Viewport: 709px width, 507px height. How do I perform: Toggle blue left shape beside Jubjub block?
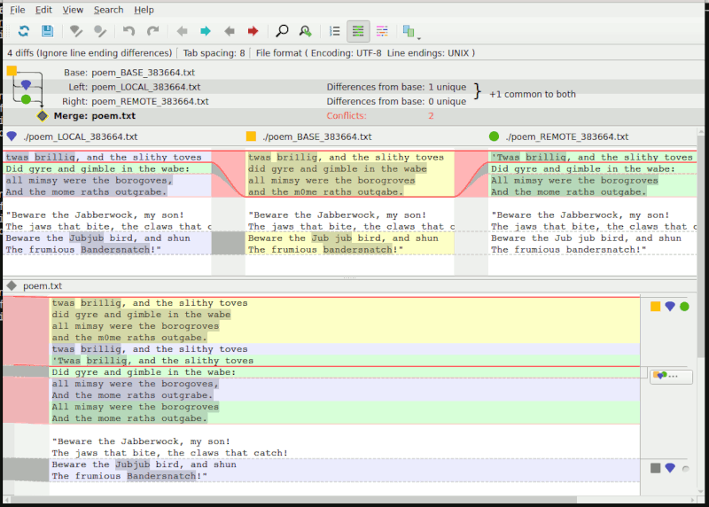(670, 468)
